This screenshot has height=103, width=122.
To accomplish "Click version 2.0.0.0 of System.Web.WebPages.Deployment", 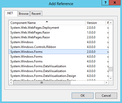I will tap(91, 28).
